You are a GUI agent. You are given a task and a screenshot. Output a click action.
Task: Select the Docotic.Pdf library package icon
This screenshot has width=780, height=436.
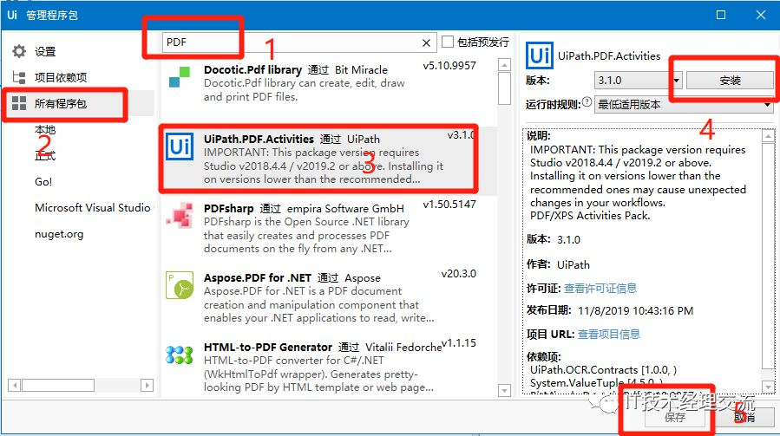click(180, 77)
